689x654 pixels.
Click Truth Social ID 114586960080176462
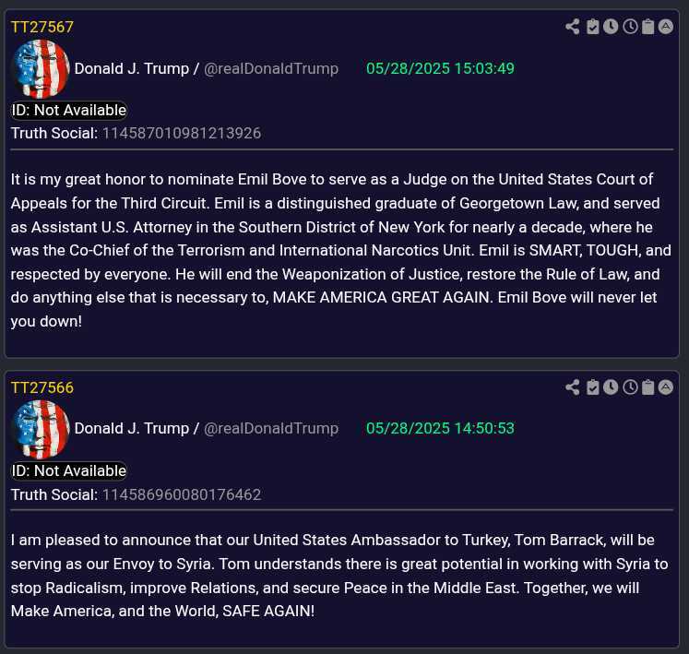[181, 494]
